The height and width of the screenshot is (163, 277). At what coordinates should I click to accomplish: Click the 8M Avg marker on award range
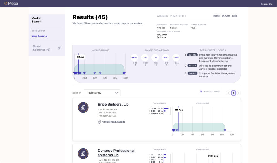pyautogui.click(x=80, y=57)
